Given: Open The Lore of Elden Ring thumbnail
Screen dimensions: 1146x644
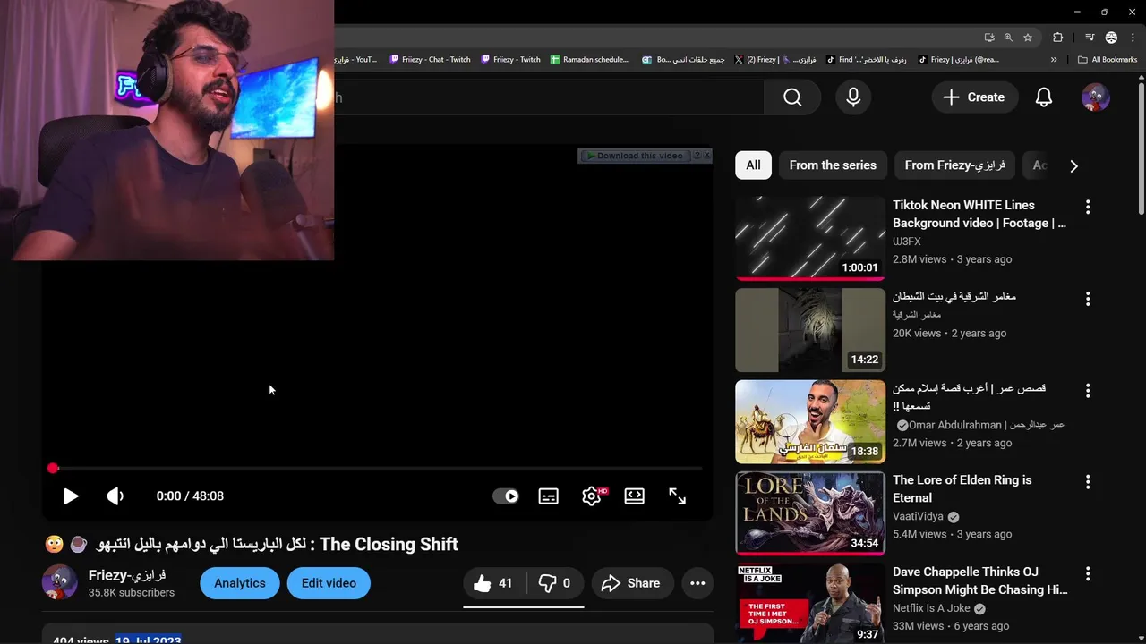Looking at the screenshot, I should [810, 513].
